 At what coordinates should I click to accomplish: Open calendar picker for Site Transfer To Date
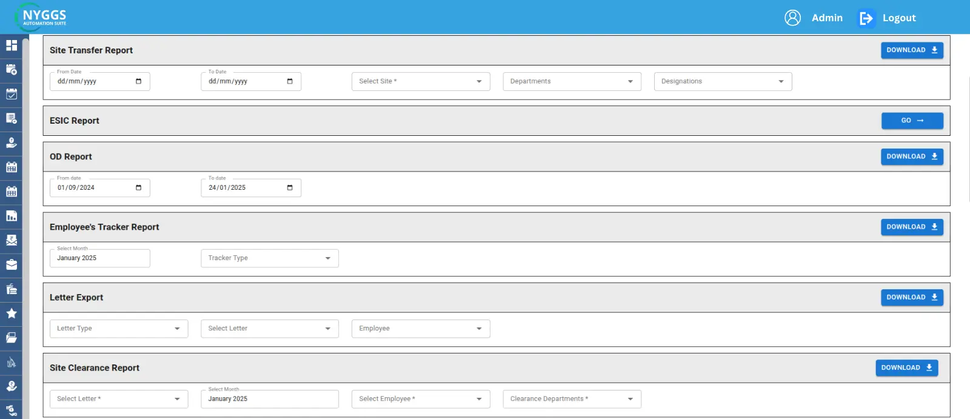(290, 81)
